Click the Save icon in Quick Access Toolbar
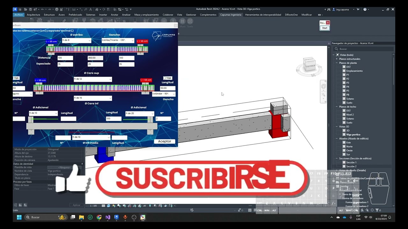Viewport: 408px width, 229px height. pyautogui.click(x=30, y=10)
